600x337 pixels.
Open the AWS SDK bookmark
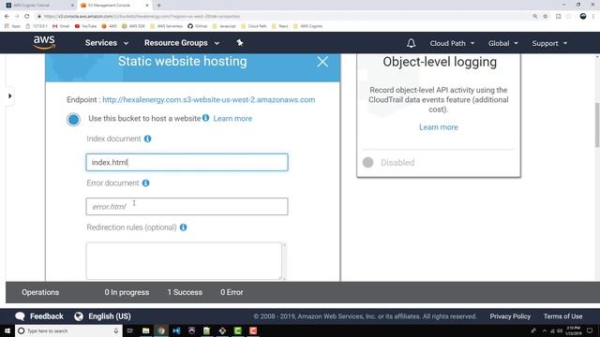point(133,26)
